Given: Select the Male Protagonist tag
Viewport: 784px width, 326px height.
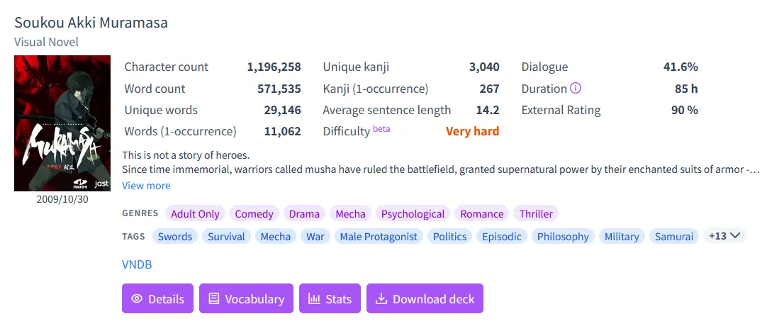Looking at the screenshot, I should click(379, 237).
